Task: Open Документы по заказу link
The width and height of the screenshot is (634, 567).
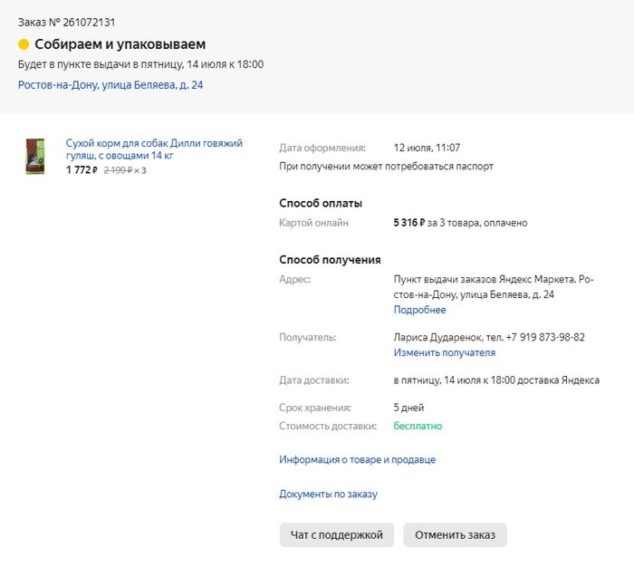Action: point(328,495)
